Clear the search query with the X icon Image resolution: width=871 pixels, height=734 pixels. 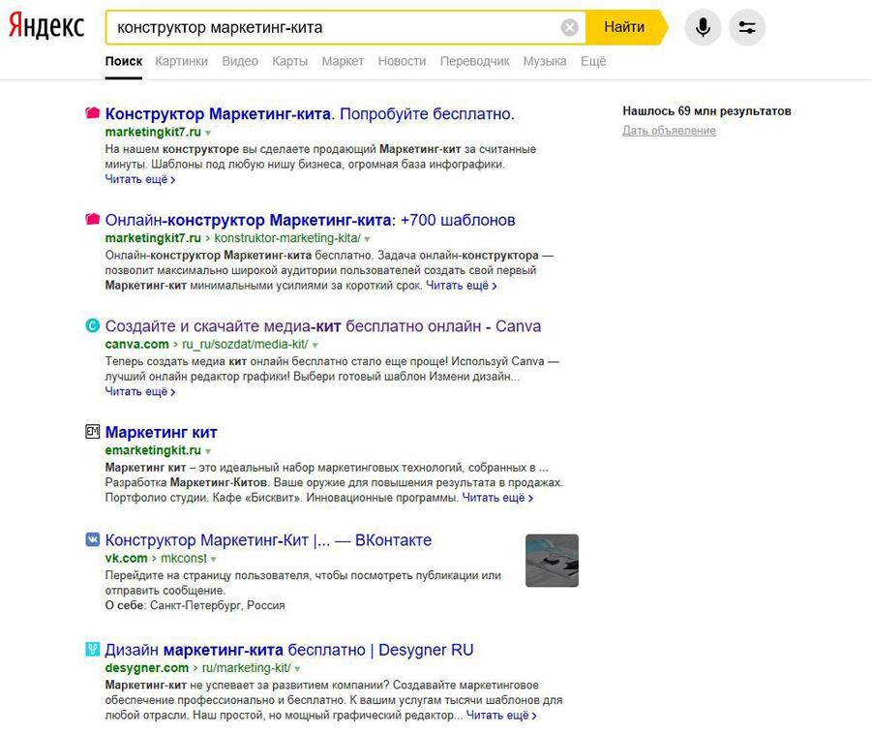pyautogui.click(x=570, y=27)
